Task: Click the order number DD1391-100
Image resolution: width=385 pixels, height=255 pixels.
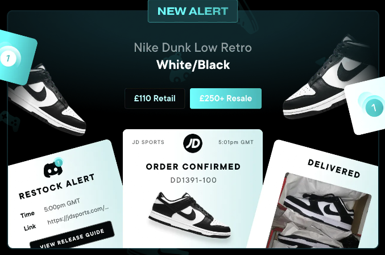Action: pos(193,180)
